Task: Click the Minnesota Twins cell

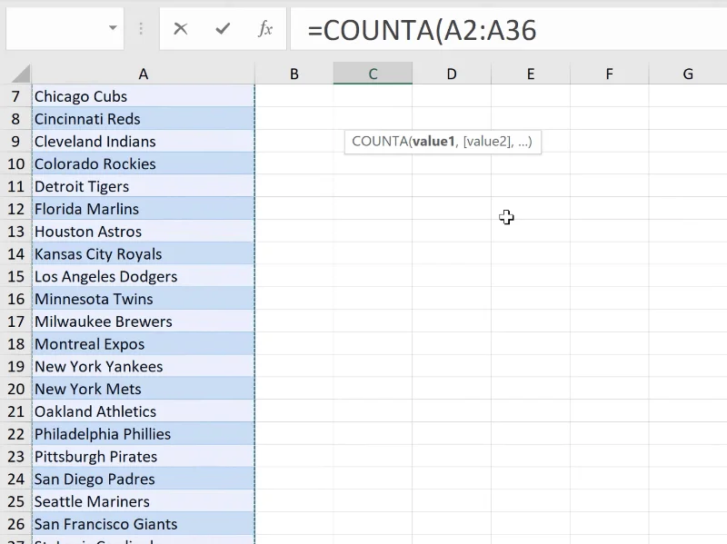Action: tap(144, 299)
